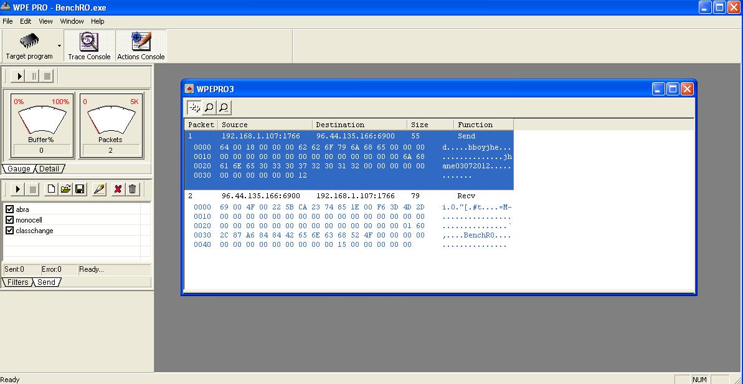Click the Target program chip icon
This screenshot has width=743, height=384.
(29, 41)
